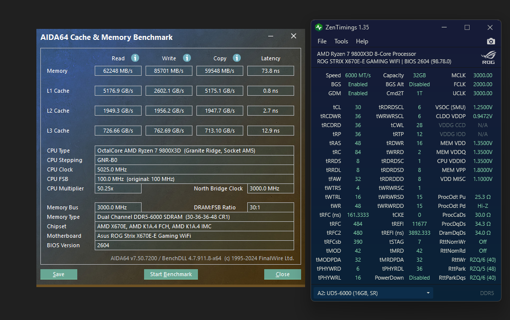Viewport: 510px width, 320px height.
Task: Click L2 Cache Read value 1949.3 GB/s
Action: click(118, 111)
